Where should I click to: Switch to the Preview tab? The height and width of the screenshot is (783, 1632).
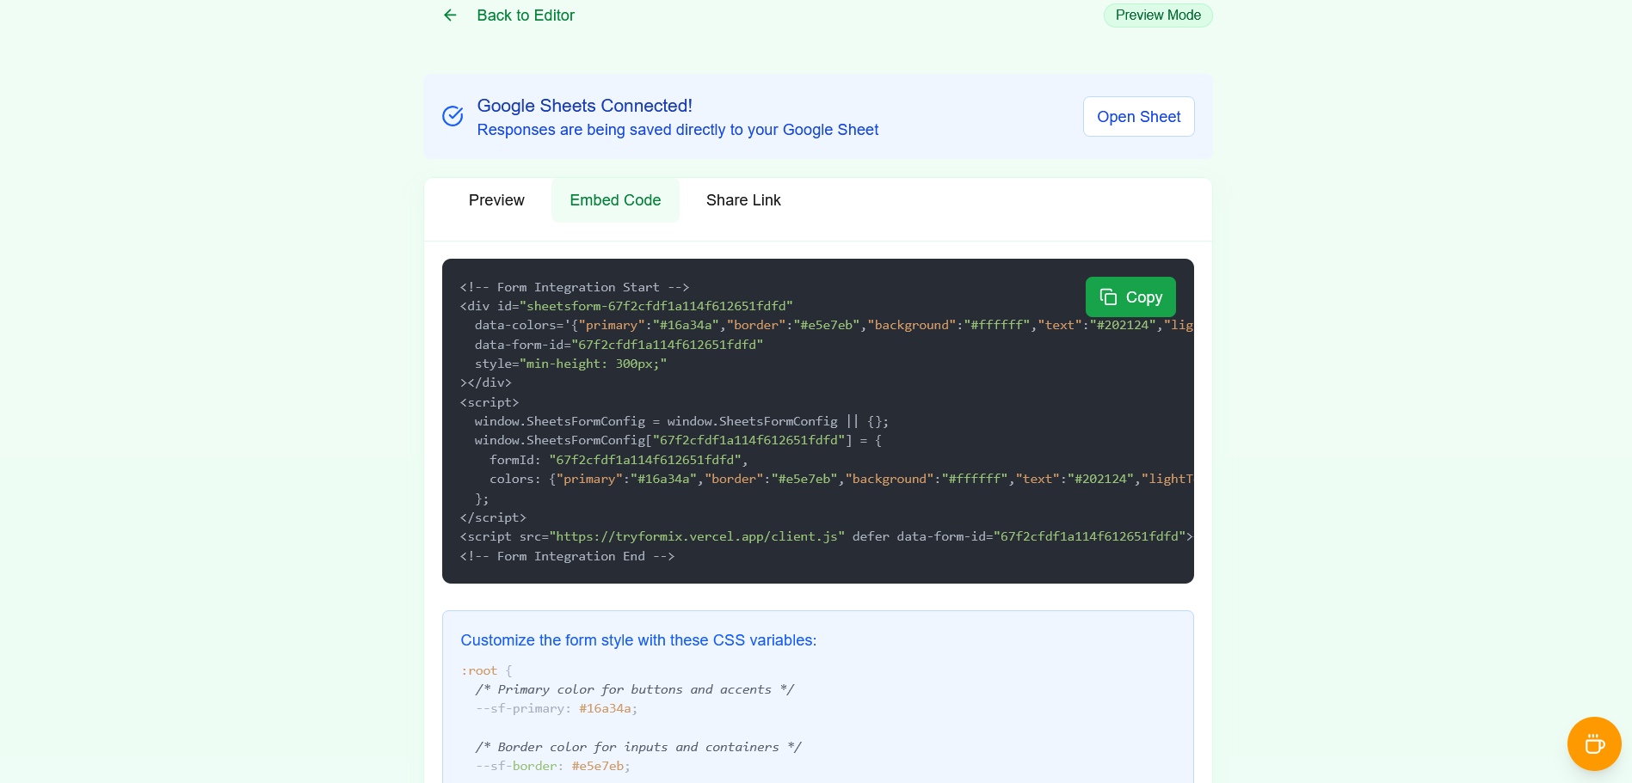tap(496, 200)
